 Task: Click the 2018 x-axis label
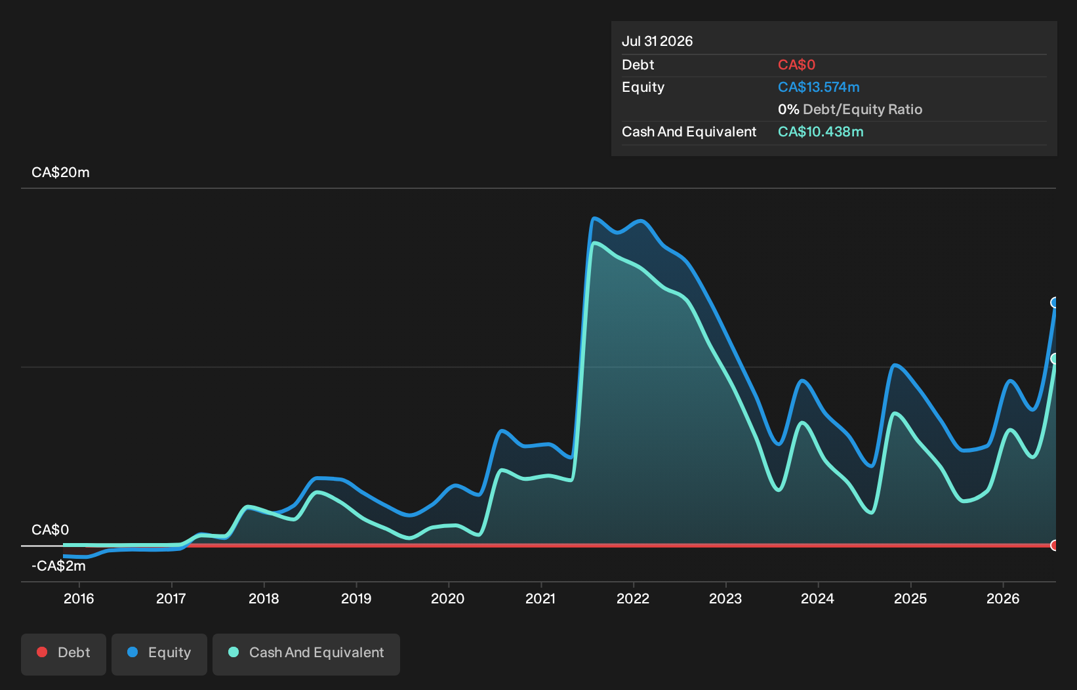click(264, 598)
